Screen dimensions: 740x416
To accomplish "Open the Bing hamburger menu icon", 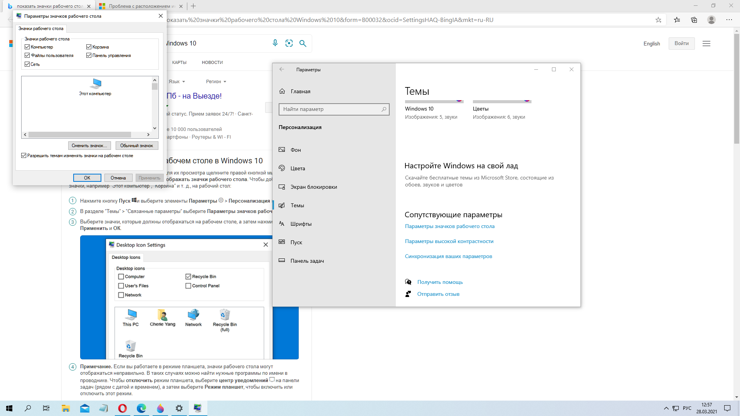I will (706, 44).
